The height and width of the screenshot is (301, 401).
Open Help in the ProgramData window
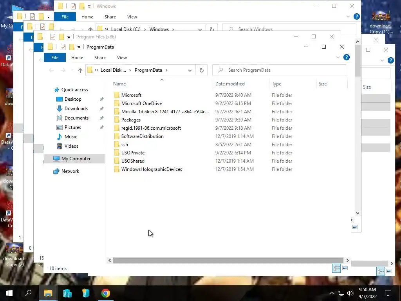tap(347, 57)
